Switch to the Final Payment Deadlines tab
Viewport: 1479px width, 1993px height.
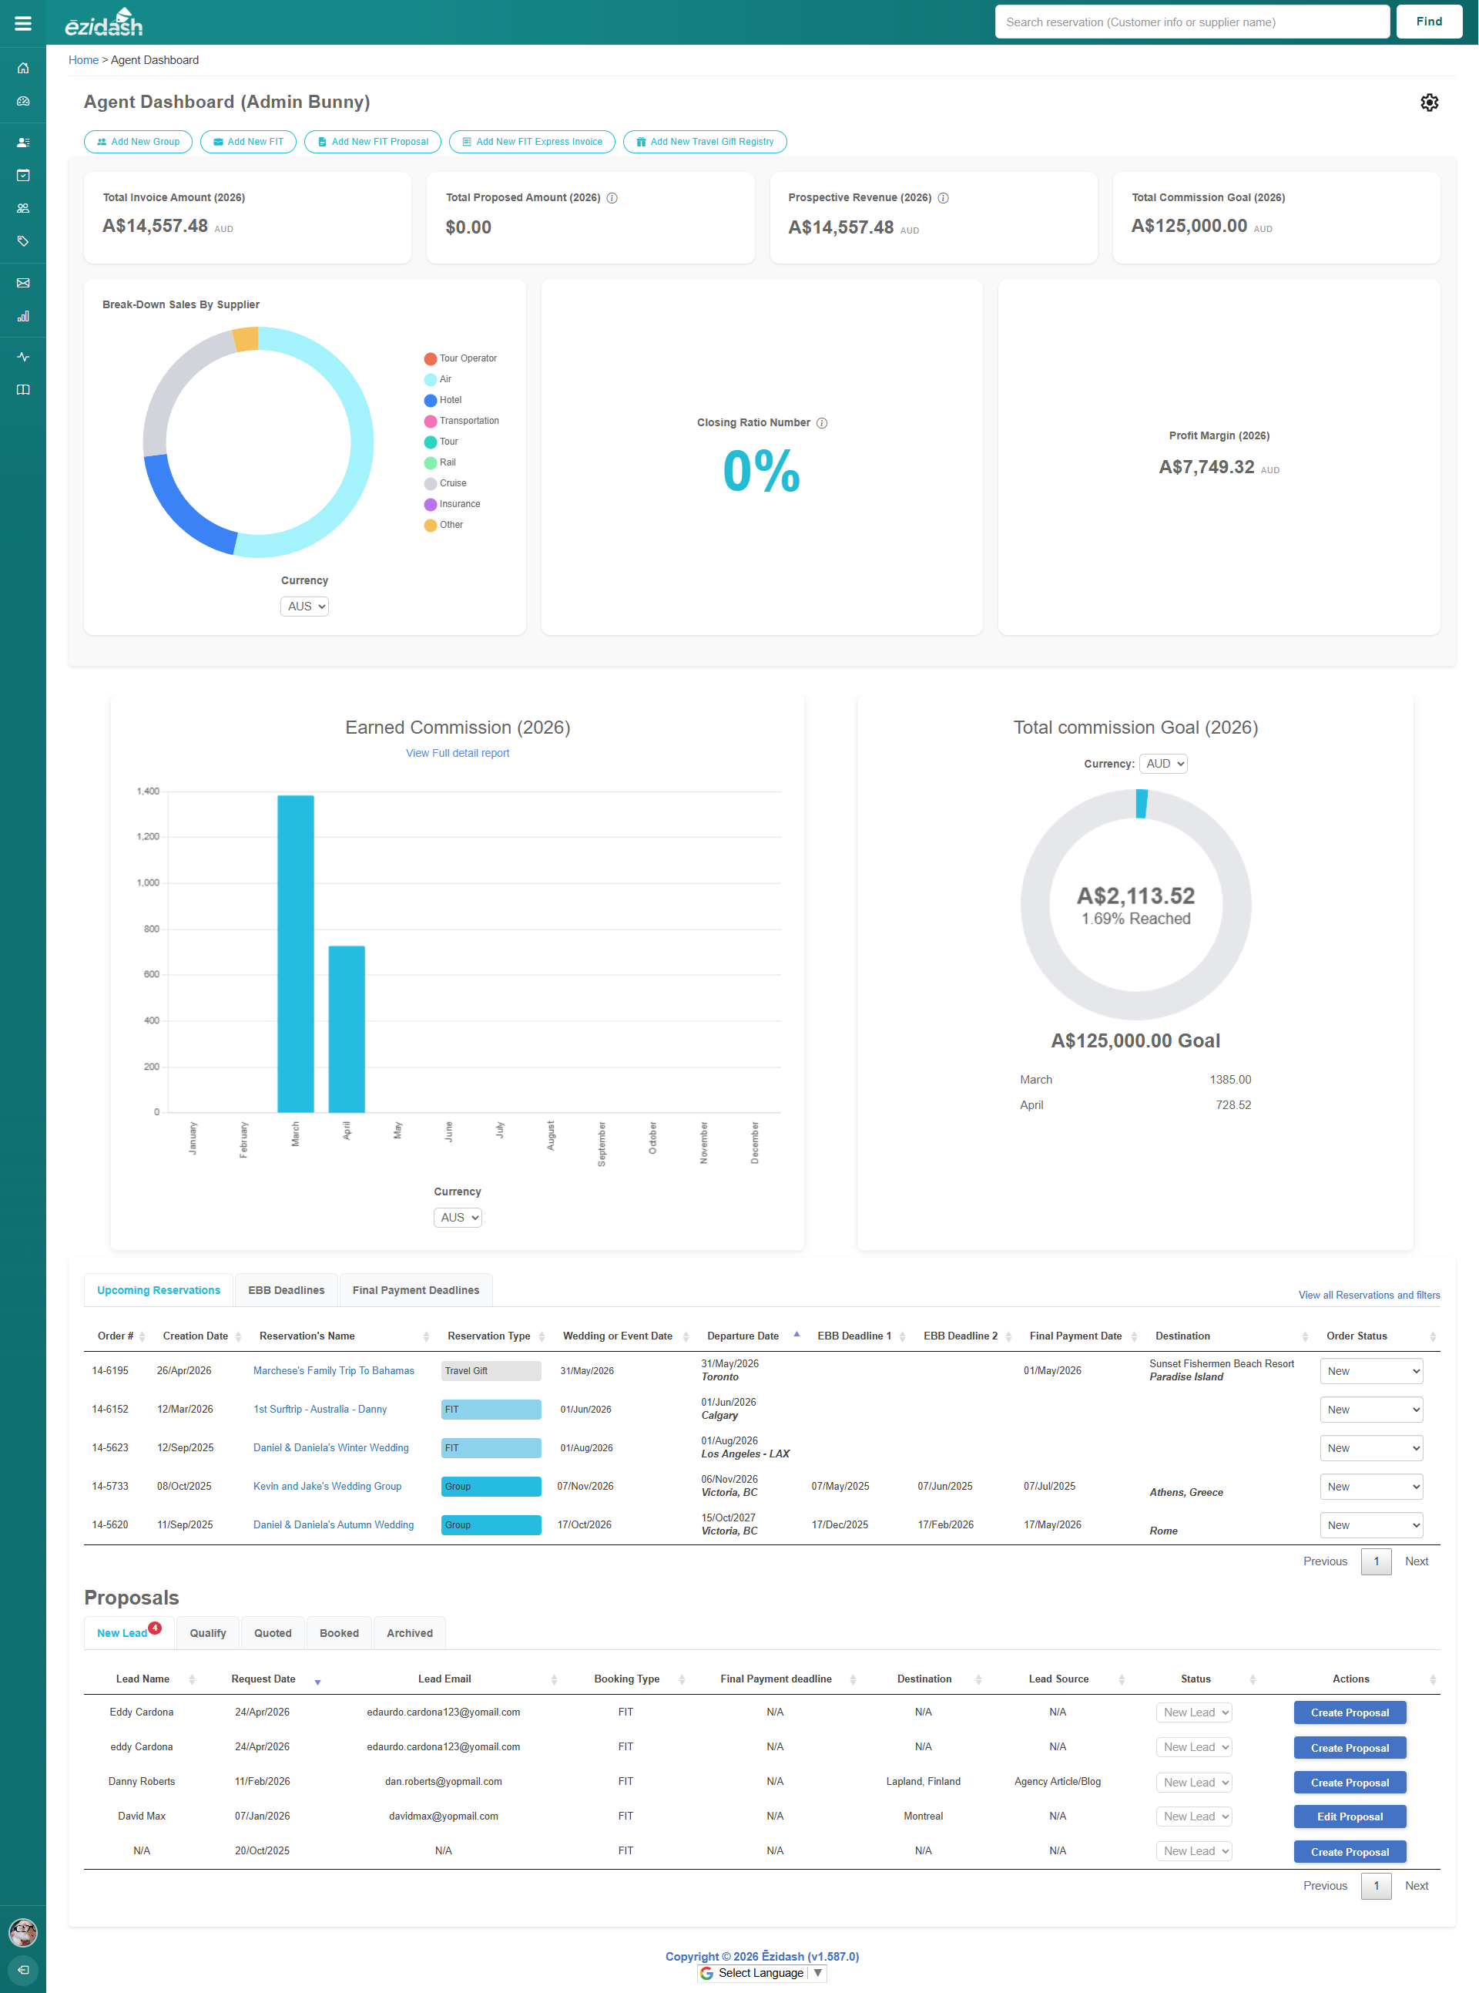tap(415, 1291)
